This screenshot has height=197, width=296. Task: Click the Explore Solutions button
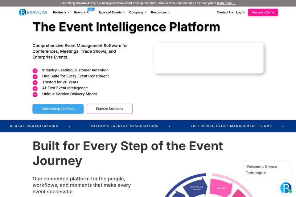click(x=109, y=109)
